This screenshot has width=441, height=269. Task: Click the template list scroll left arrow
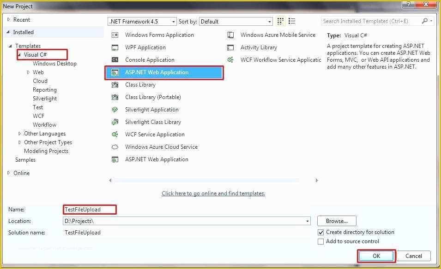pyautogui.click(x=110, y=181)
